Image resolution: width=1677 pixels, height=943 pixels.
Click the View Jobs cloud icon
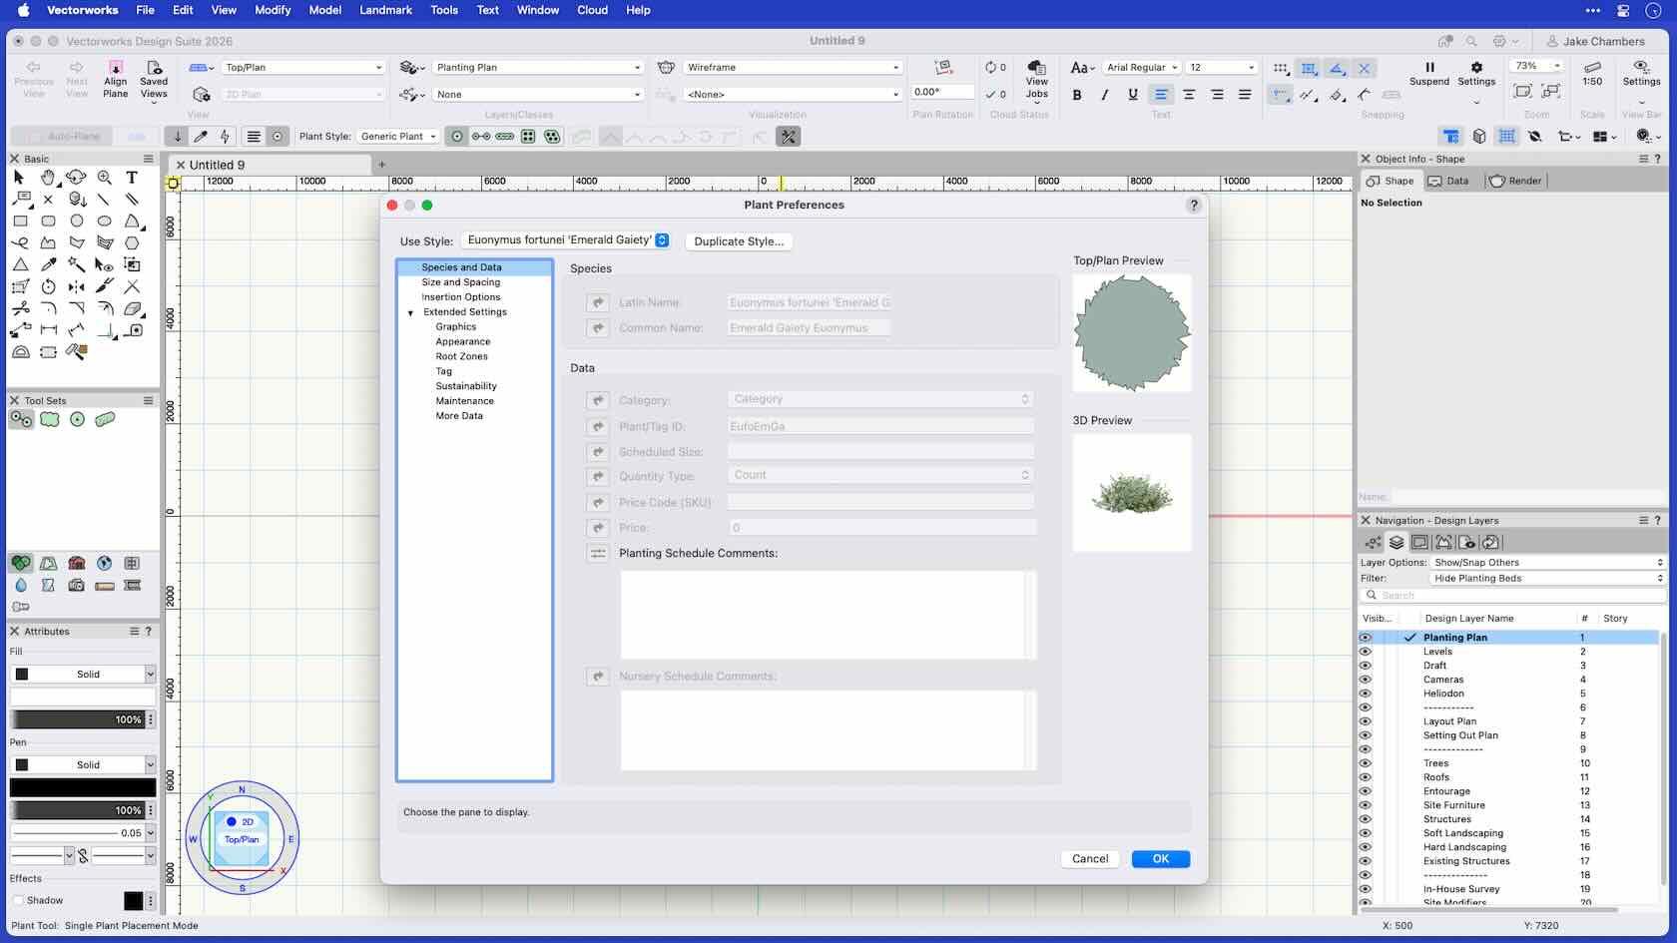(1036, 68)
